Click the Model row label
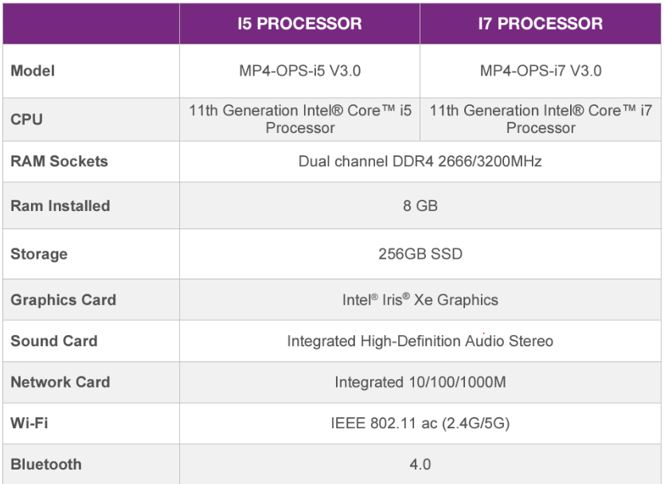The height and width of the screenshot is (484, 664). [32, 70]
